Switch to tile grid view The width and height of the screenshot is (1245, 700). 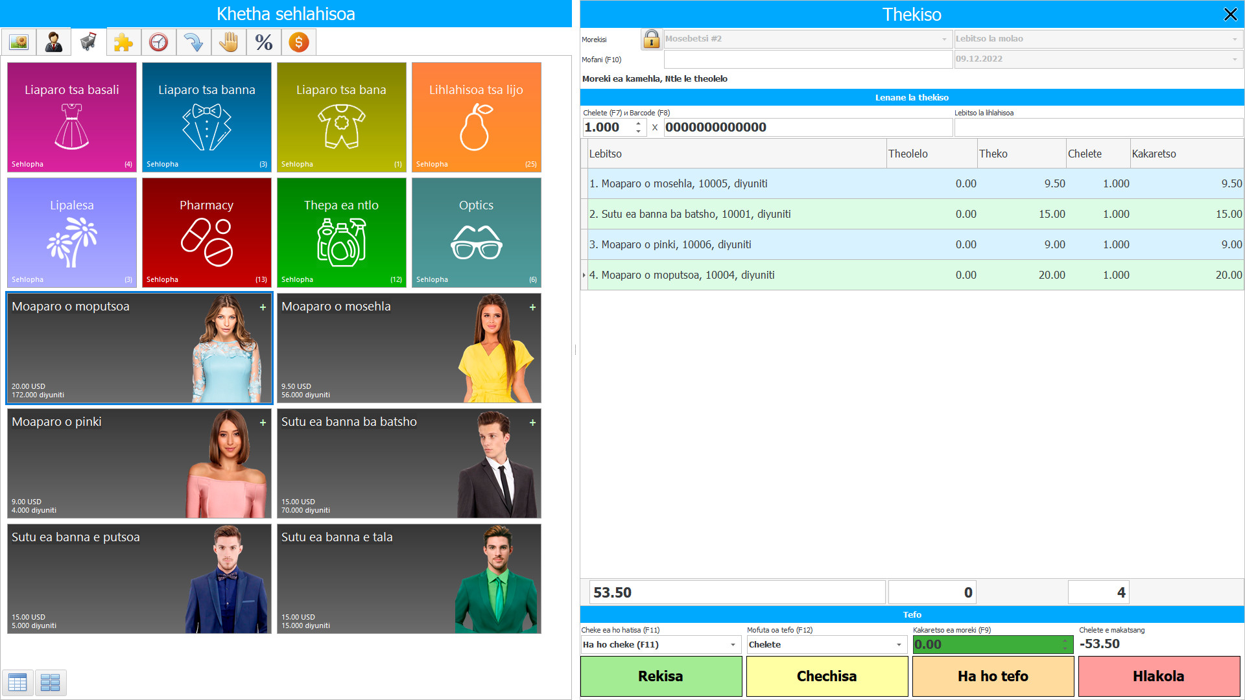51,682
